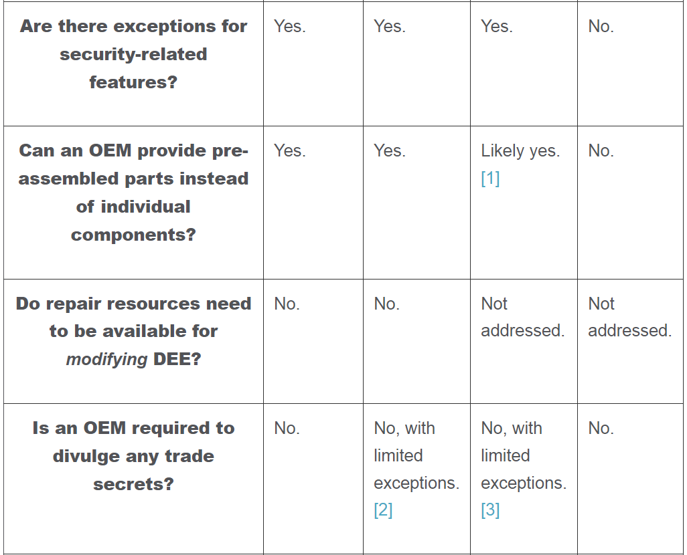Select first 'Yes.' in security-related features row
Viewport: 687px width, 555px height.
(289, 27)
